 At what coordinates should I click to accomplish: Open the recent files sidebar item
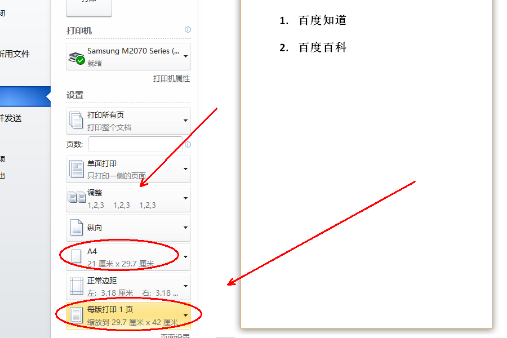coord(15,54)
